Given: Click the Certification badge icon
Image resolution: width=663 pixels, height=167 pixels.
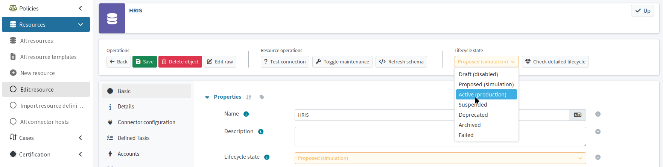Looking at the screenshot, I should pos(13,154).
